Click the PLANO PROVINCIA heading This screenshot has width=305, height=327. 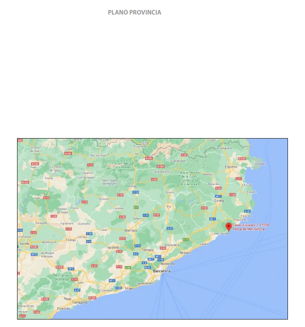tap(134, 12)
